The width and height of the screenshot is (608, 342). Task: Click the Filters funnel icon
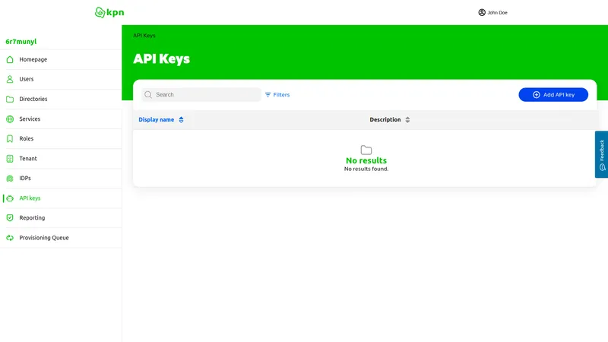268,94
